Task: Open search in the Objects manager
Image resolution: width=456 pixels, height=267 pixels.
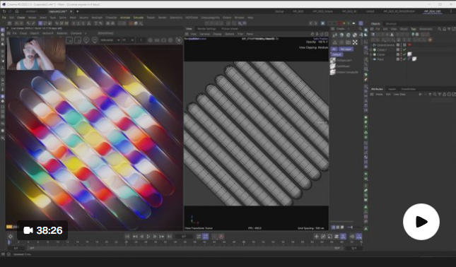Action: (x=440, y=29)
